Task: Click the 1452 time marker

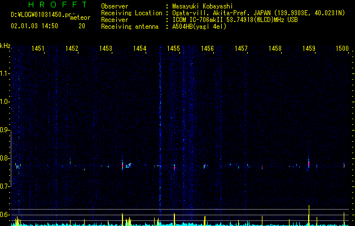Action: coord(72,48)
